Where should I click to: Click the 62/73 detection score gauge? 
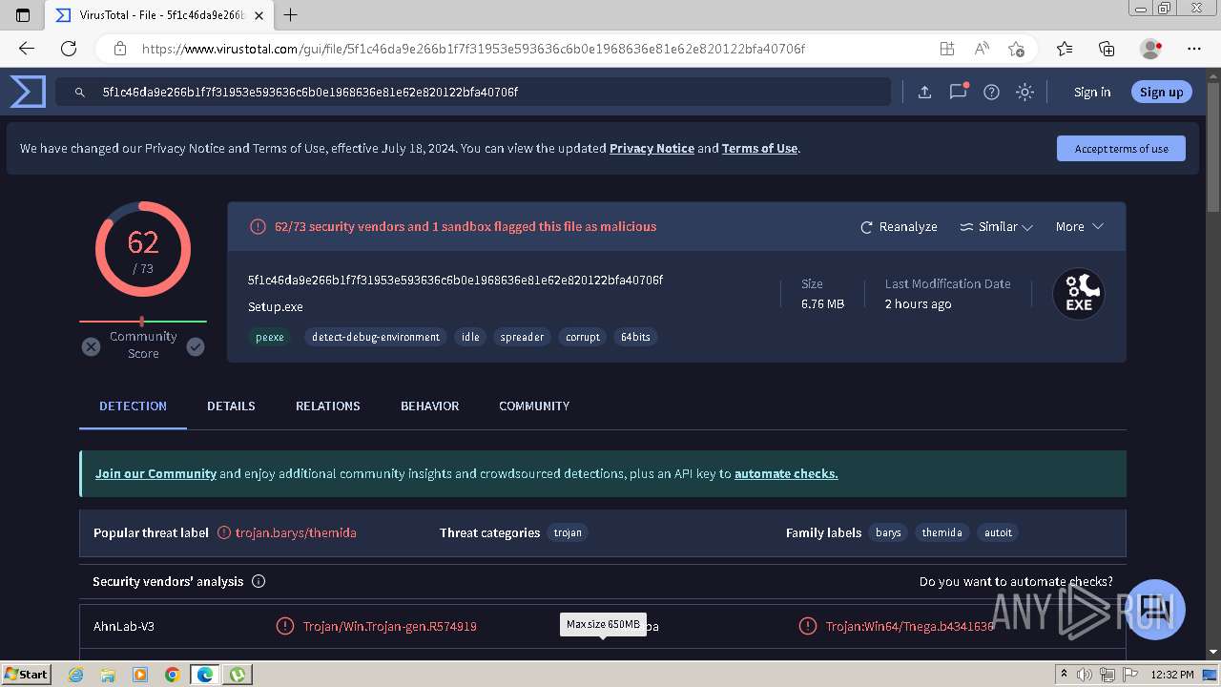(x=143, y=249)
